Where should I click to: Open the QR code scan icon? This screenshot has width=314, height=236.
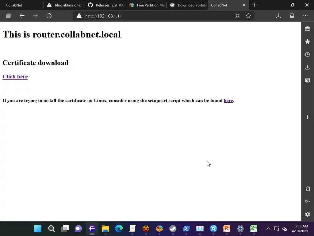point(237,16)
